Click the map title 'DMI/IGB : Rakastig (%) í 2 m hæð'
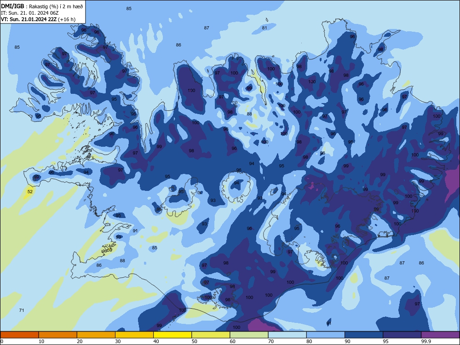This screenshot has height=345, width=460. click(x=42, y=6)
